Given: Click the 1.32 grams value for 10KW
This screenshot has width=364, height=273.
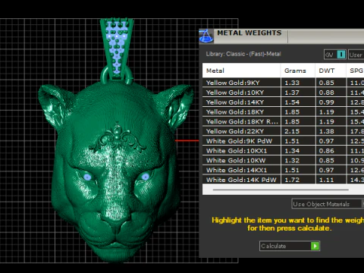Looking at the screenshot, I should tap(292, 161).
